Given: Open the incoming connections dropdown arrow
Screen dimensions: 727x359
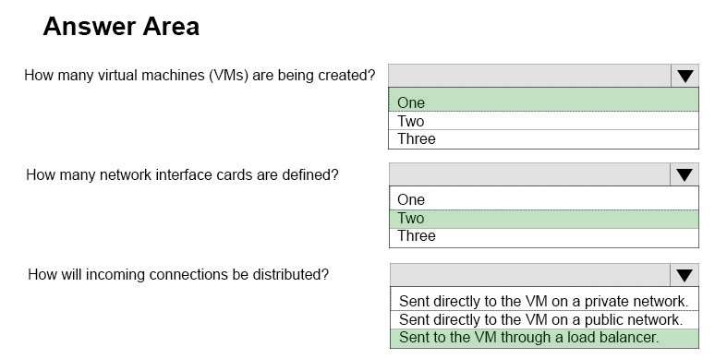Looking at the screenshot, I should [684, 275].
